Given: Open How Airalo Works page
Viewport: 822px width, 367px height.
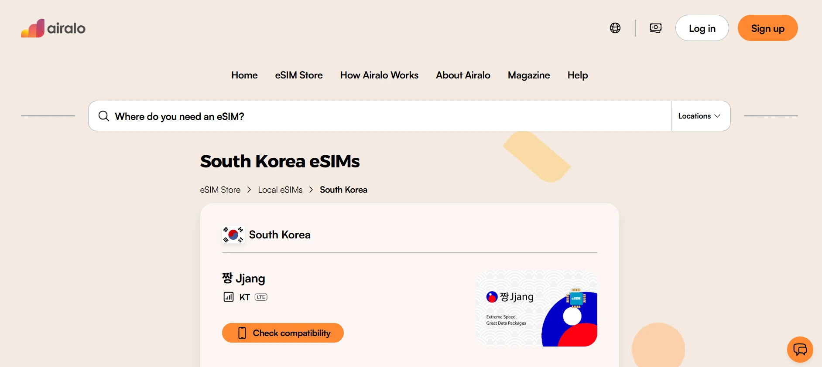Looking at the screenshot, I should [379, 75].
